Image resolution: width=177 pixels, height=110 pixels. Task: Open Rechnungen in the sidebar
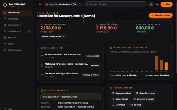tap(17, 25)
